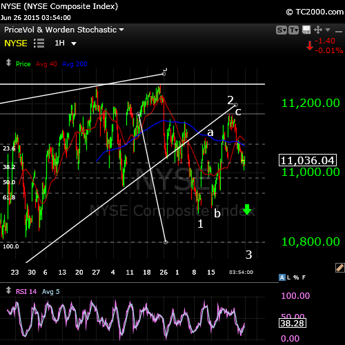
Task: Select the pink RSI 14 legend label
Action: pos(26,292)
